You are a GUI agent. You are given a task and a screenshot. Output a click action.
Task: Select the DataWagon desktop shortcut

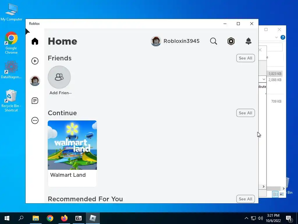pyautogui.click(x=11, y=70)
